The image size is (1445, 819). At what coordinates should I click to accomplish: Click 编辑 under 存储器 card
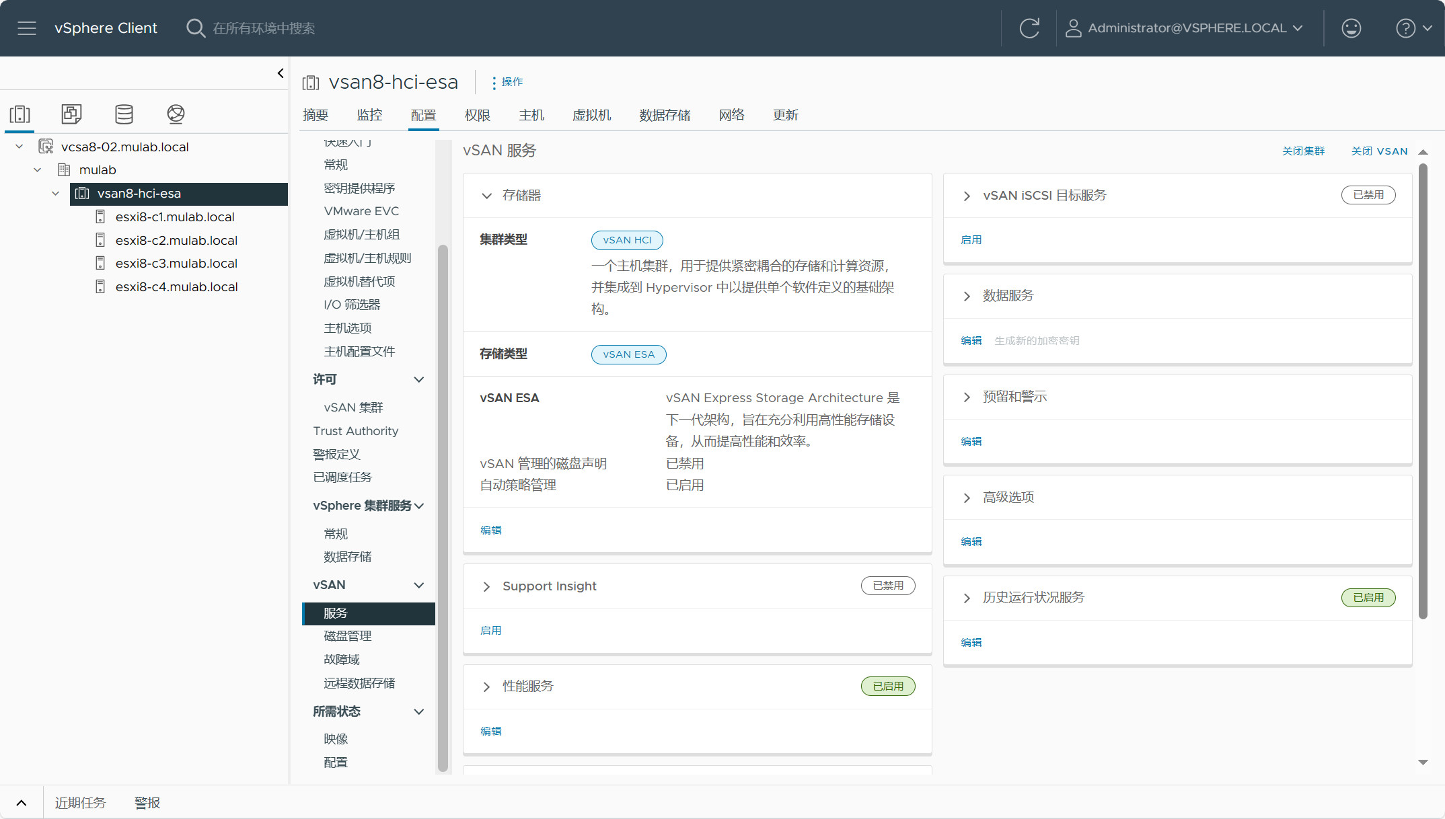[490, 530]
